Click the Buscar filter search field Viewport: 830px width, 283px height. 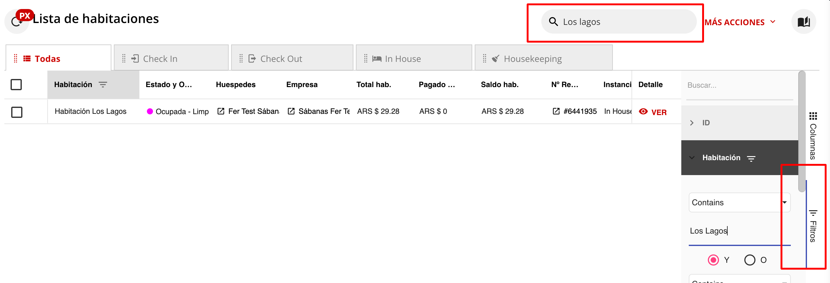[739, 85]
